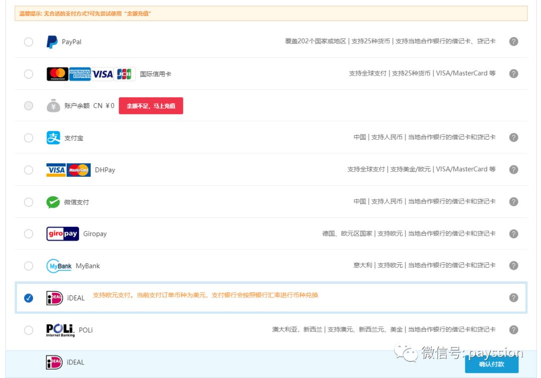Image resolution: width=541 pixels, height=378 pixels.
Task: Click the 余额不足，马上充值 red button
Action: (151, 106)
